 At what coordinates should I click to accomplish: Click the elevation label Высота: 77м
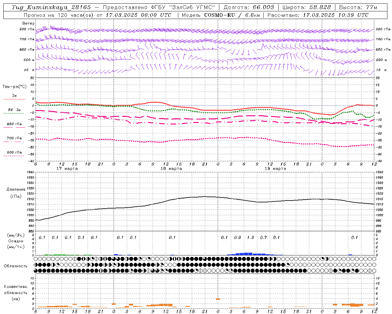(358, 7)
